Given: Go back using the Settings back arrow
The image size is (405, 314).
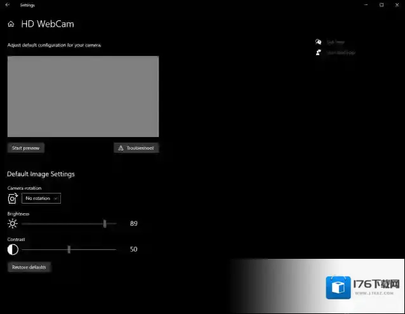Looking at the screenshot, I should (7, 5).
